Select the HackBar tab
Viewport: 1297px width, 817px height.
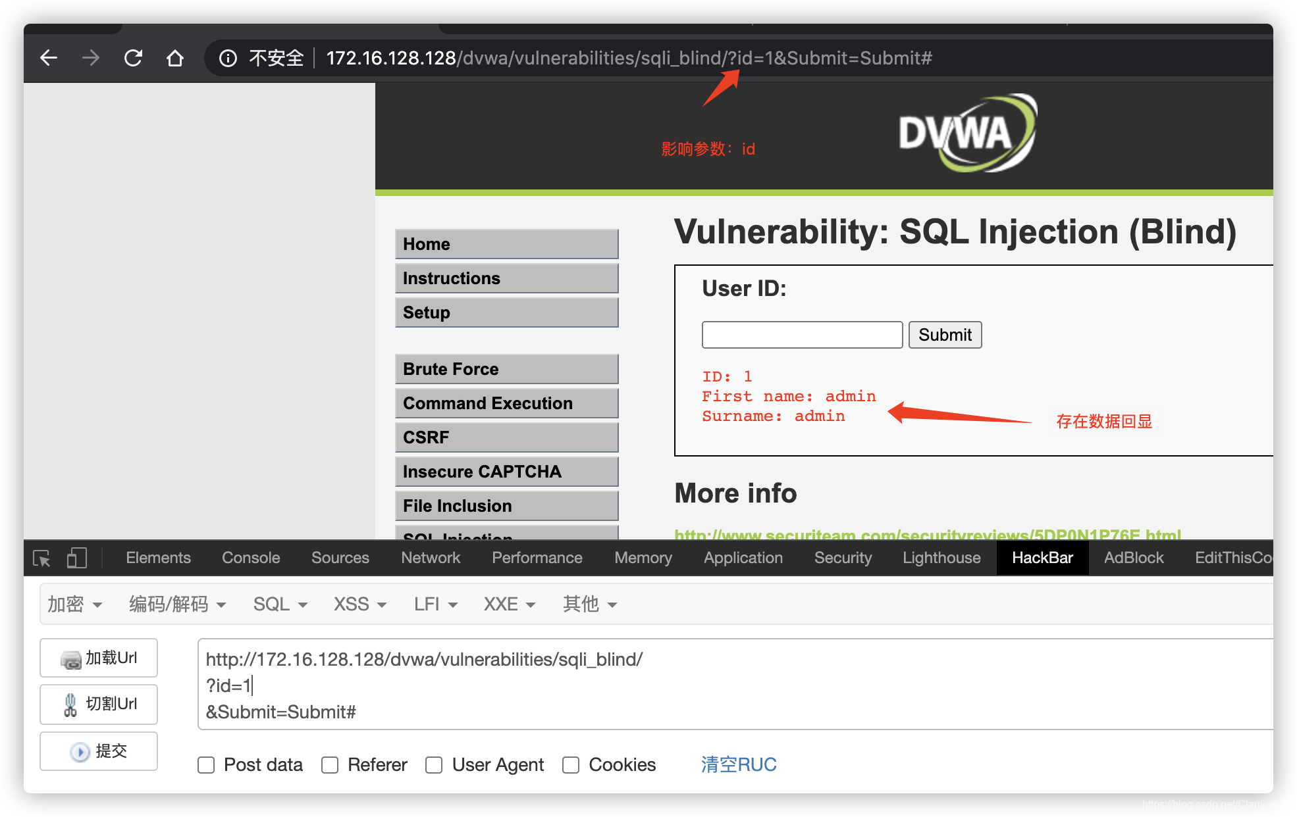[x=1042, y=558]
